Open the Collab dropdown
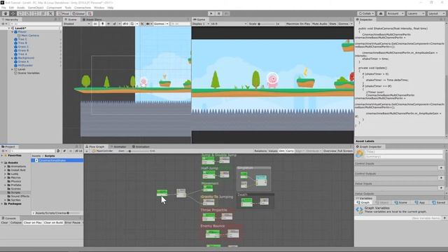The width and height of the screenshot is (448, 252). [x=366, y=13]
